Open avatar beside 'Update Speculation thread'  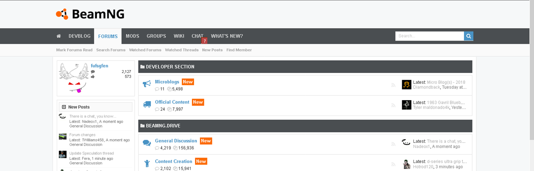click(x=63, y=154)
